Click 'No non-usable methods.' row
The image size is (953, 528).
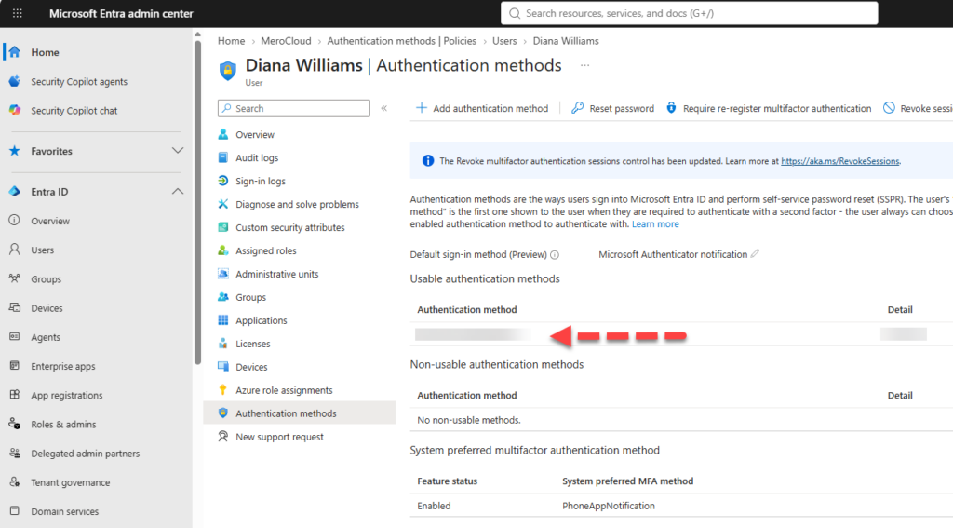point(469,420)
